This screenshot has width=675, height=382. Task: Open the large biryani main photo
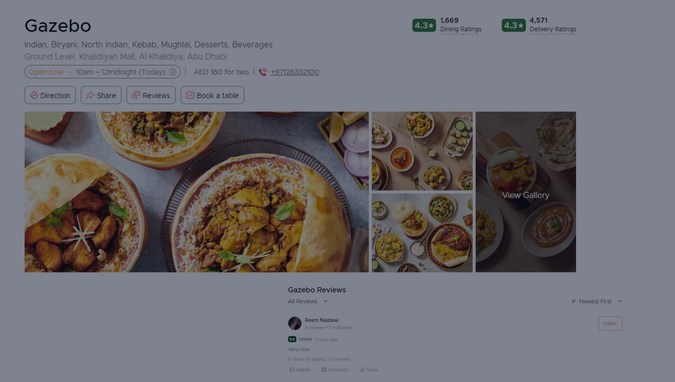click(196, 192)
